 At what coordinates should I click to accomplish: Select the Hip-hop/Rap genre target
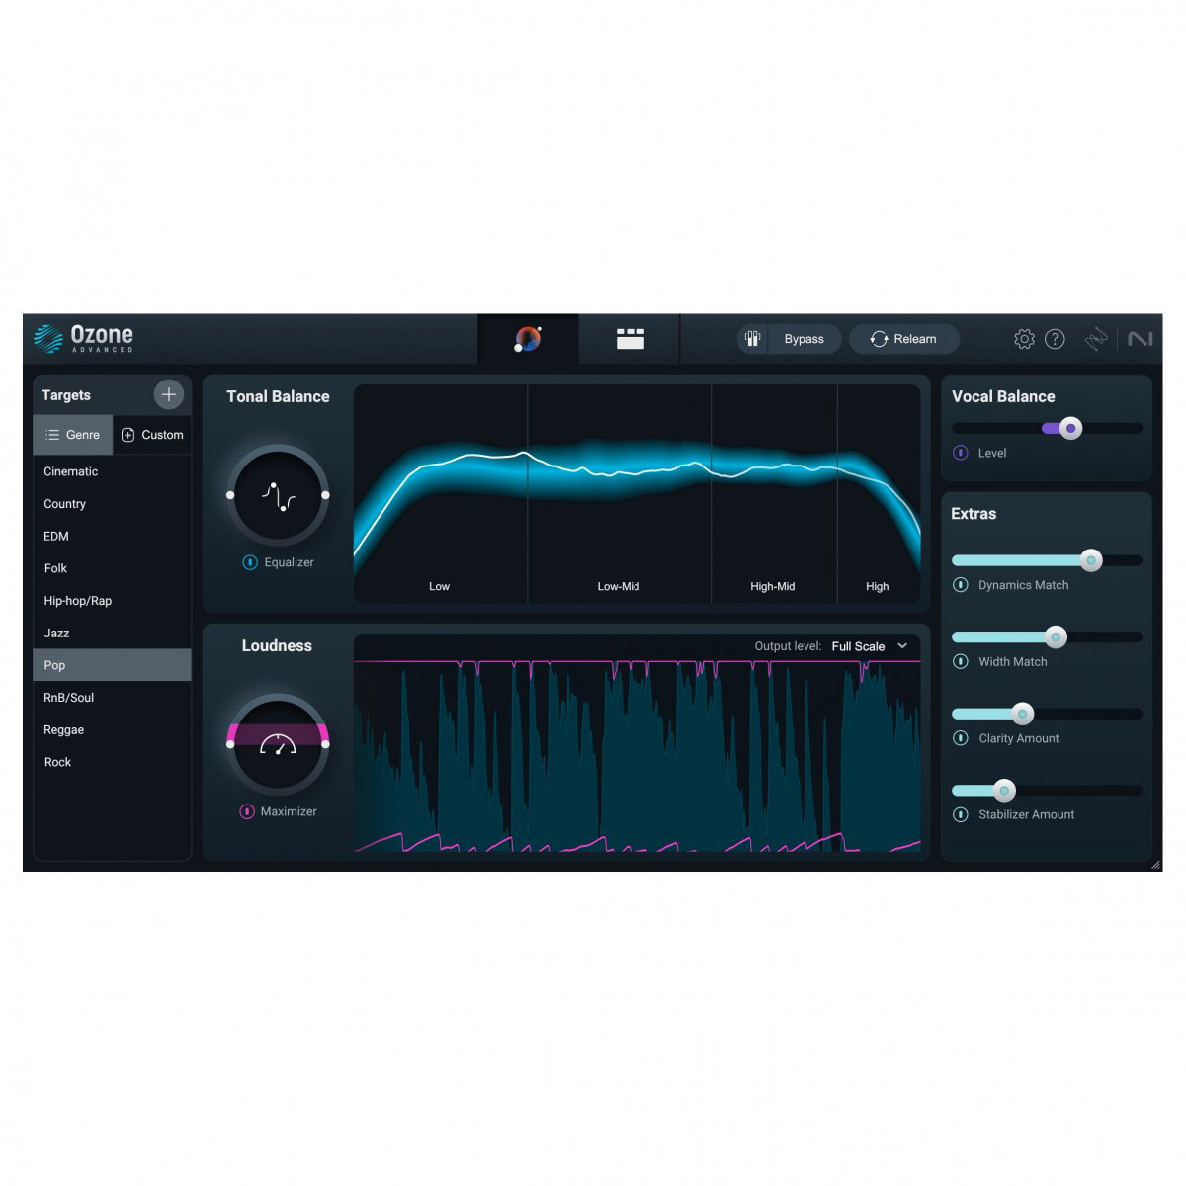tap(77, 600)
